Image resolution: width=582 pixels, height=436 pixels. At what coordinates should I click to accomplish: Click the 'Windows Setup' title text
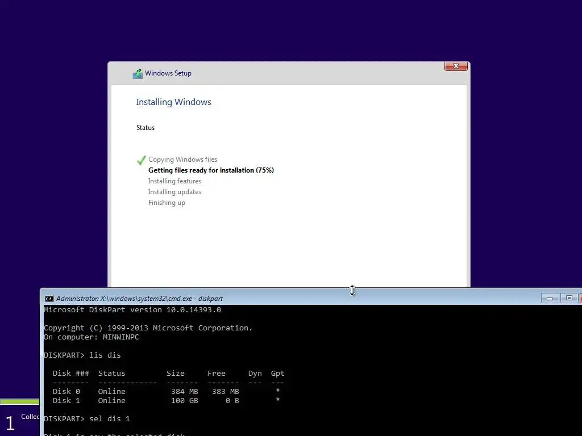coord(168,73)
